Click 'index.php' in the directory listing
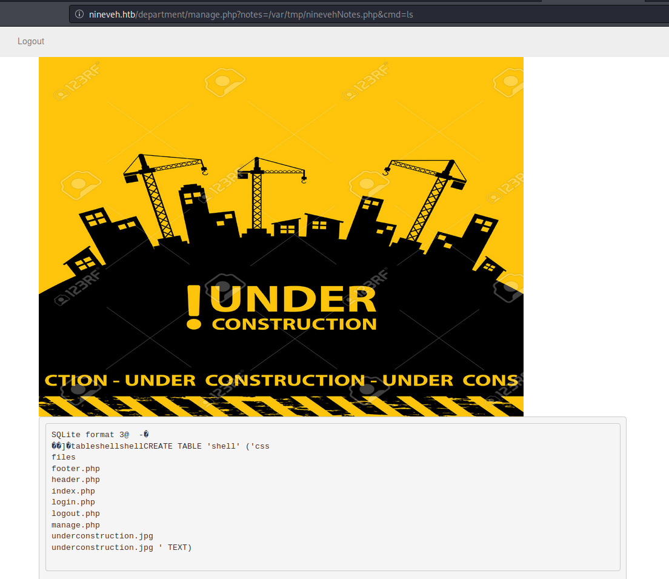 tap(73, 492)
